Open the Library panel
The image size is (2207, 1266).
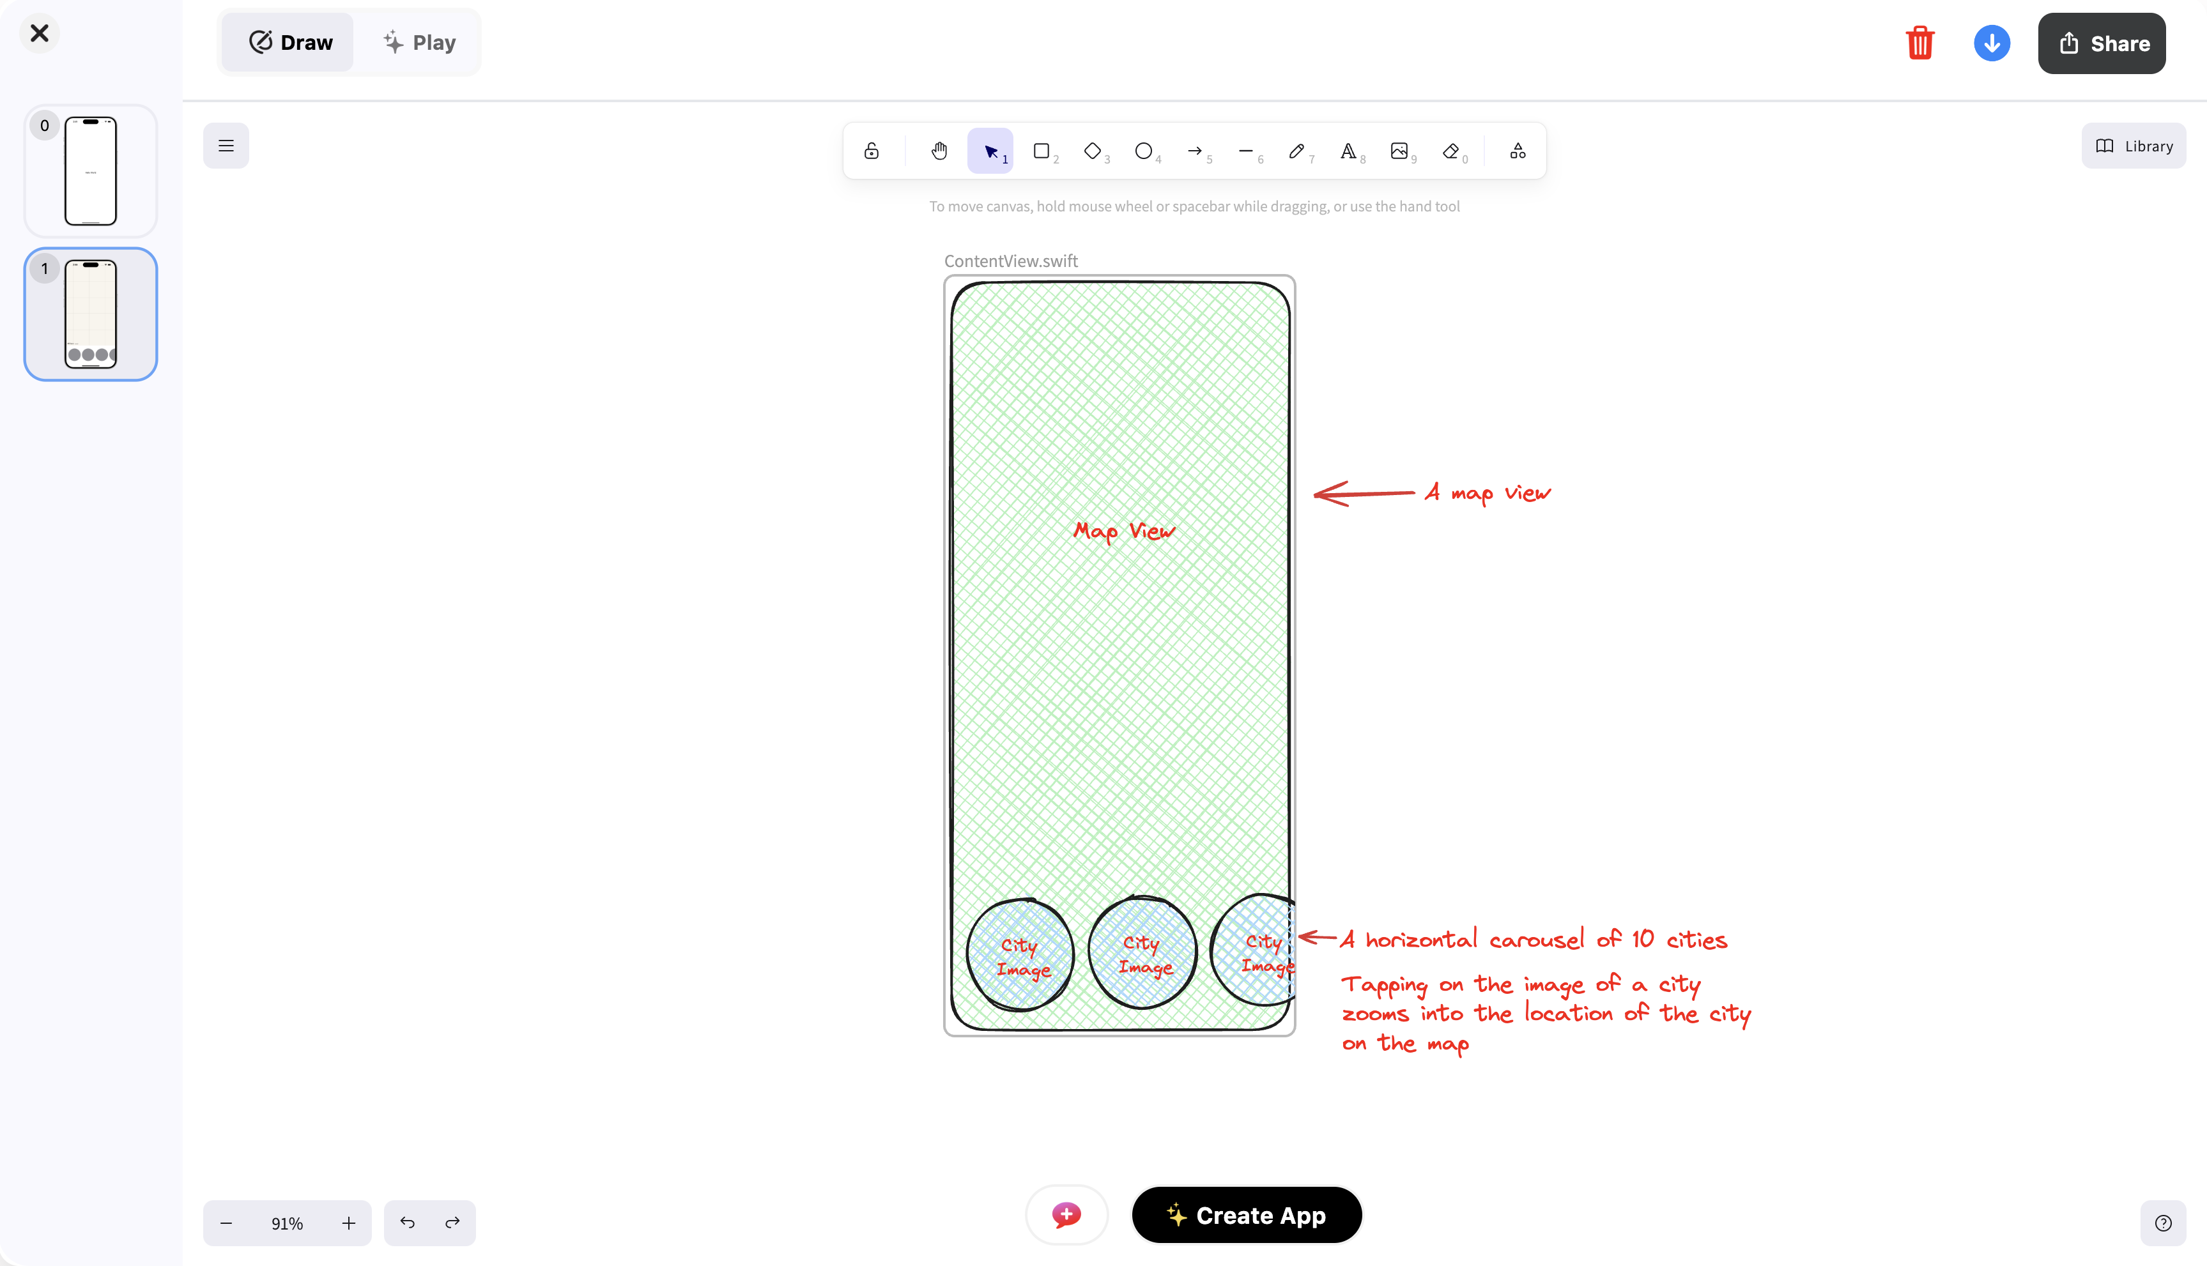[2134, 146]
